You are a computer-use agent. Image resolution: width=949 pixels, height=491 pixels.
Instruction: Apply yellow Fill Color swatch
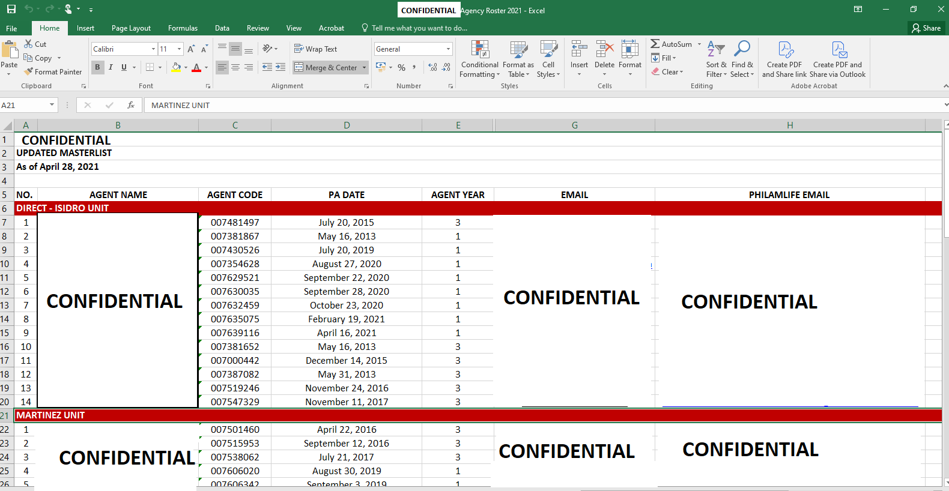point(176,67)
